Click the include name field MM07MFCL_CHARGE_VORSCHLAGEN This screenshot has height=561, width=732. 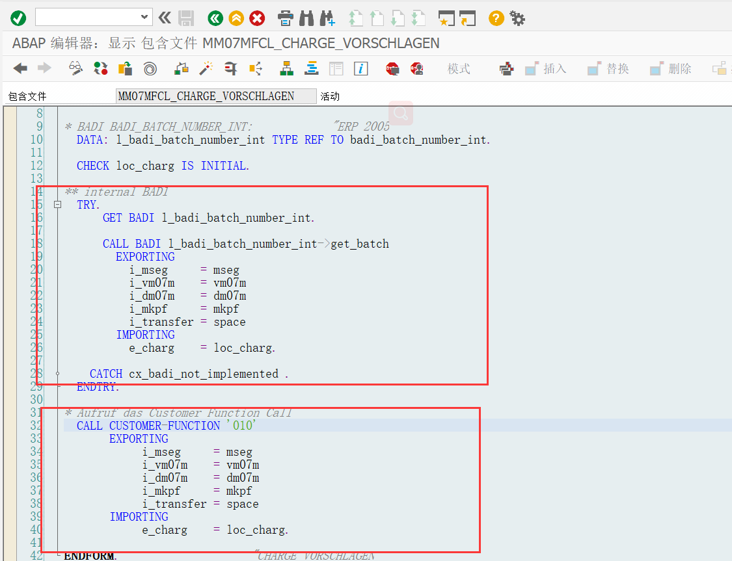tap(216, 96)
